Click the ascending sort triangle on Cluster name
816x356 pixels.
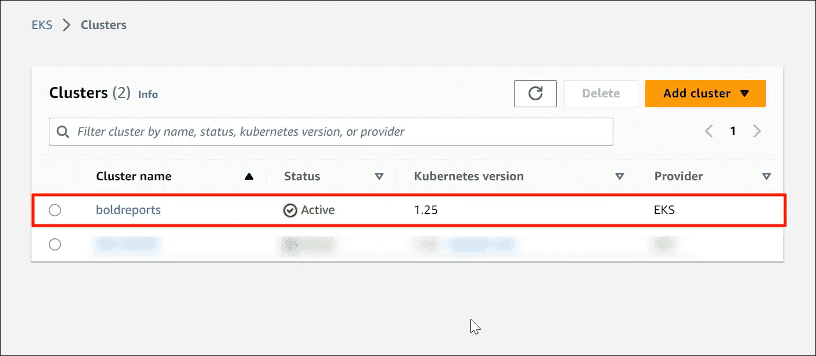tap(250, 176)
